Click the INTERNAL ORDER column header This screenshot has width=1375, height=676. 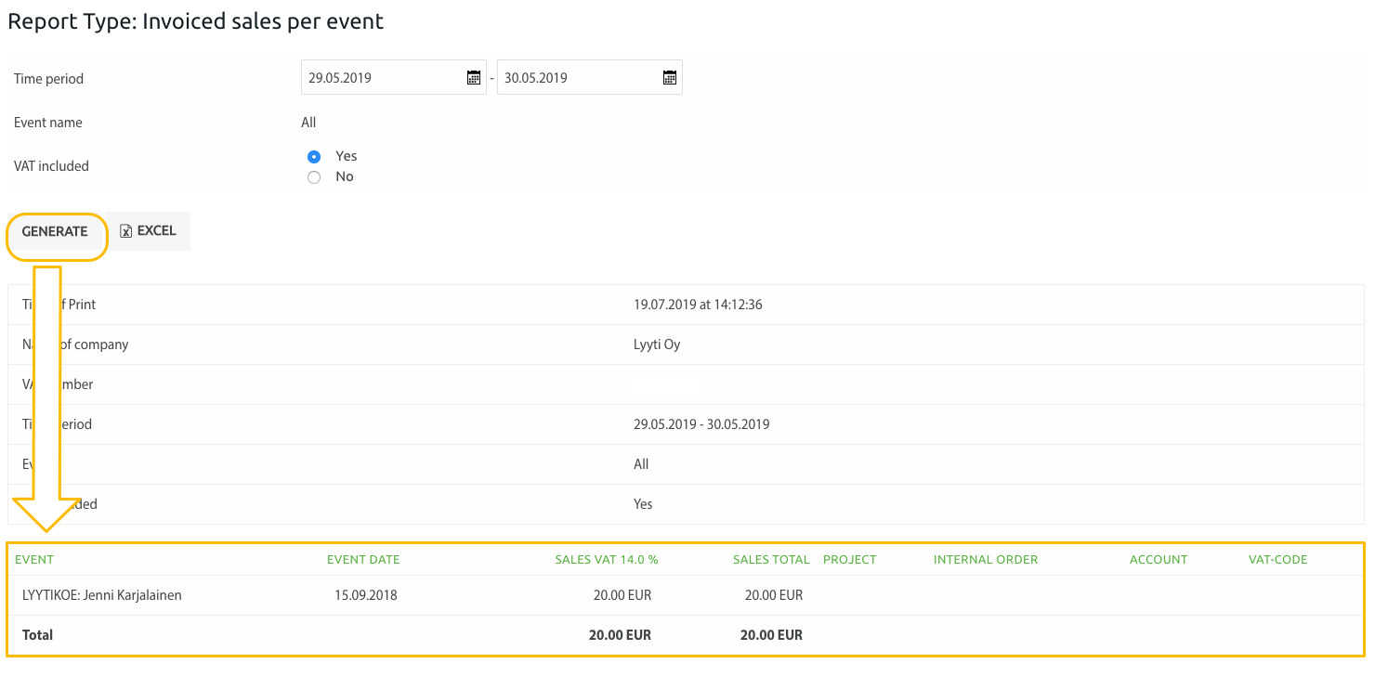986,559
